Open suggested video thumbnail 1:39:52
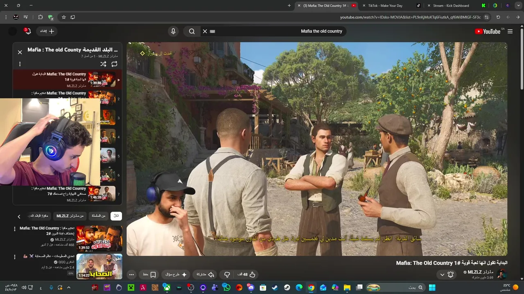This screenshot has width=524, height=294. pos(99,238)
